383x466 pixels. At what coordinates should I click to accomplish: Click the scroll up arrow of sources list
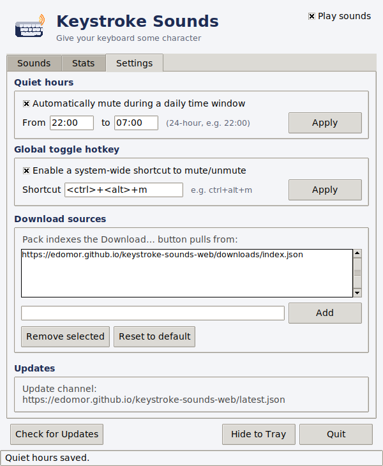[357, 253]
